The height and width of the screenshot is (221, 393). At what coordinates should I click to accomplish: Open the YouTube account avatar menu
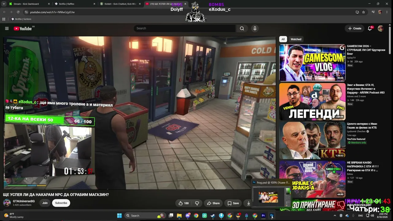[380, 28]
